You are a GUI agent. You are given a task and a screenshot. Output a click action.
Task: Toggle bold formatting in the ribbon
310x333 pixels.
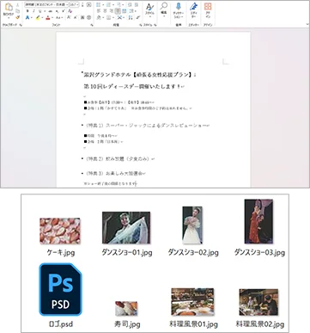[x=27, y=11]
